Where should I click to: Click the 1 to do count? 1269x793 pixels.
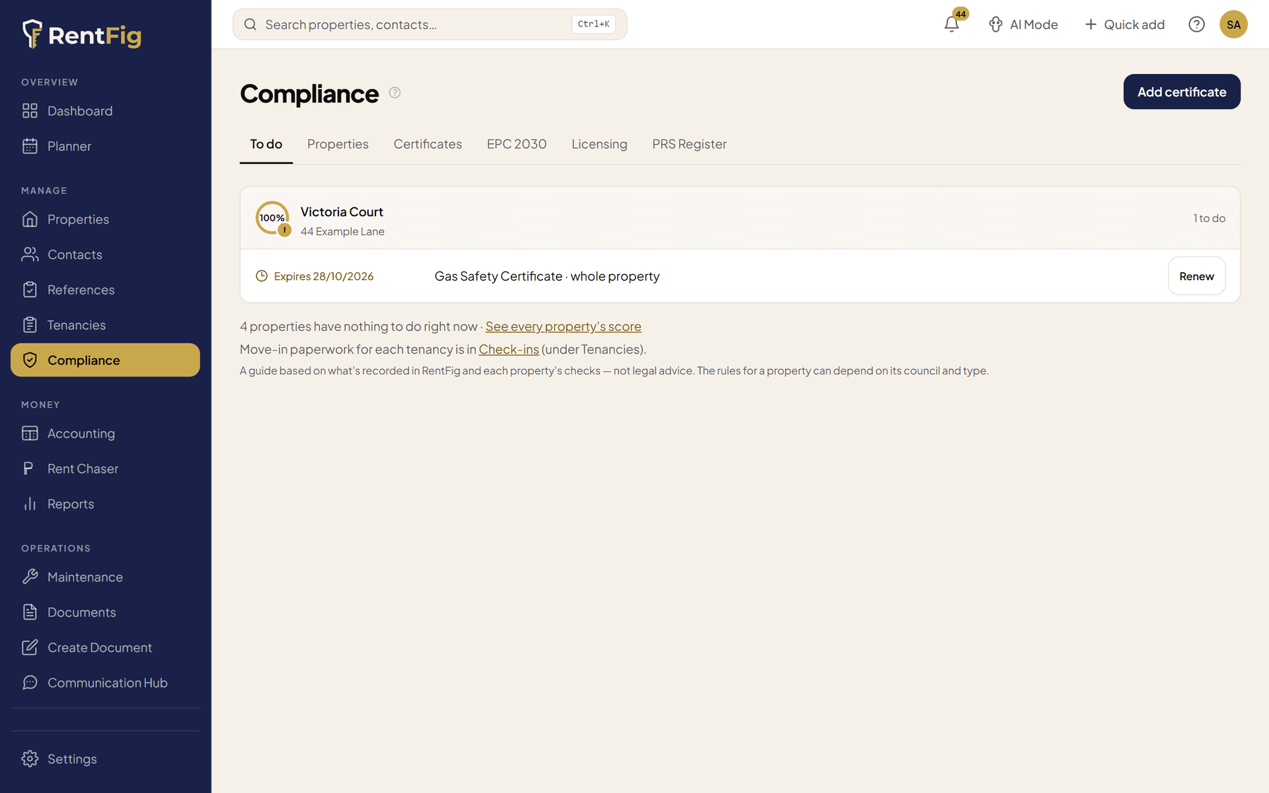1209,218
